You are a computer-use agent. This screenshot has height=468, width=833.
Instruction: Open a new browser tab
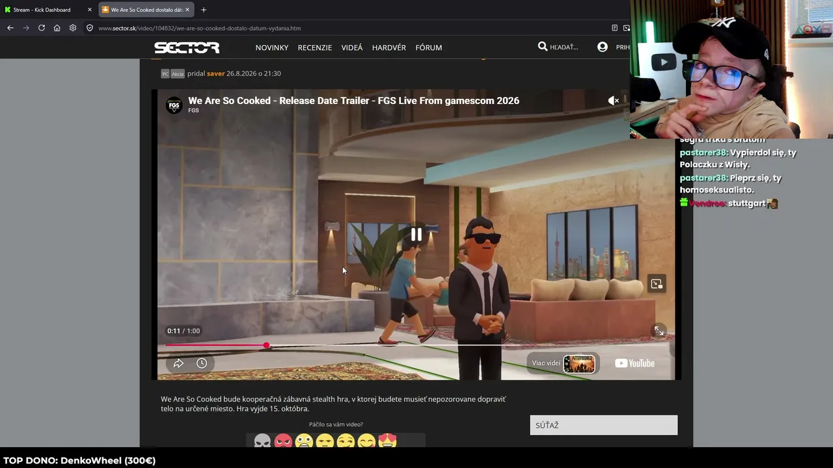(x=204, y=10)
